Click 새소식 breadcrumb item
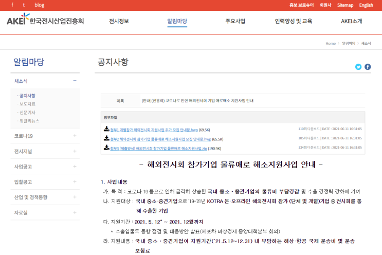This screenshot has height=255, width=382. point(366,43)
